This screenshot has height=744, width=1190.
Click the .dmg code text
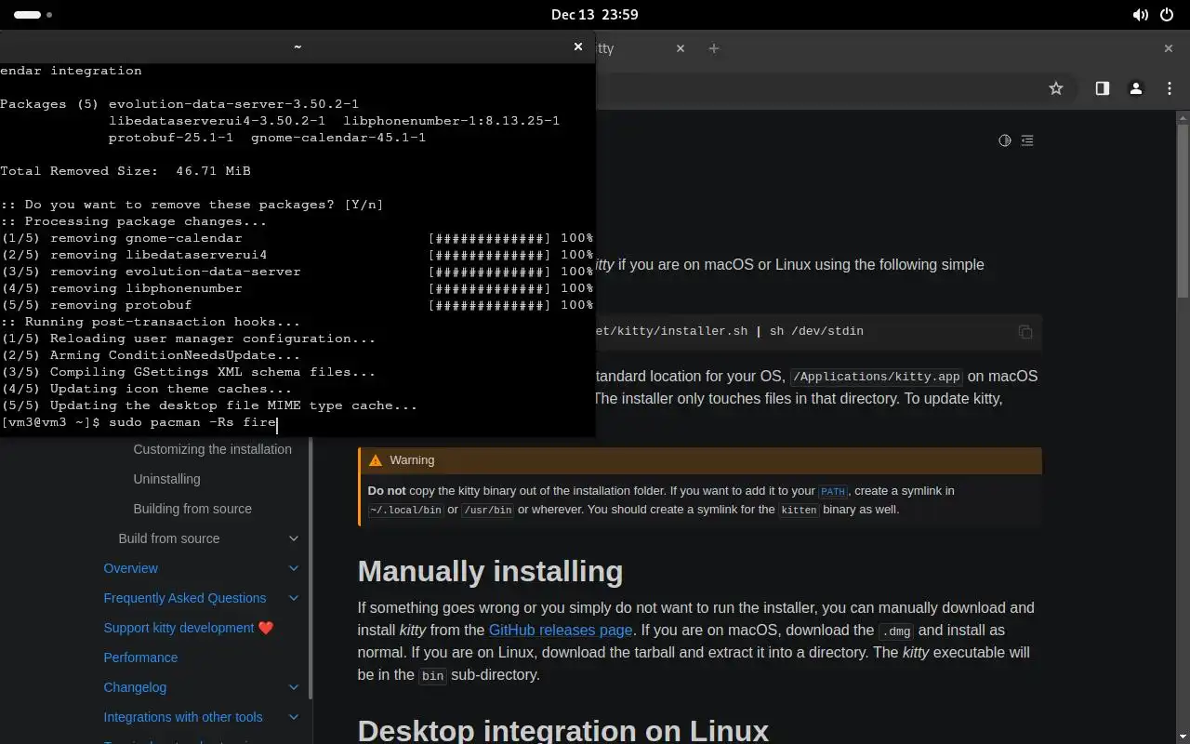click(896, 631)
